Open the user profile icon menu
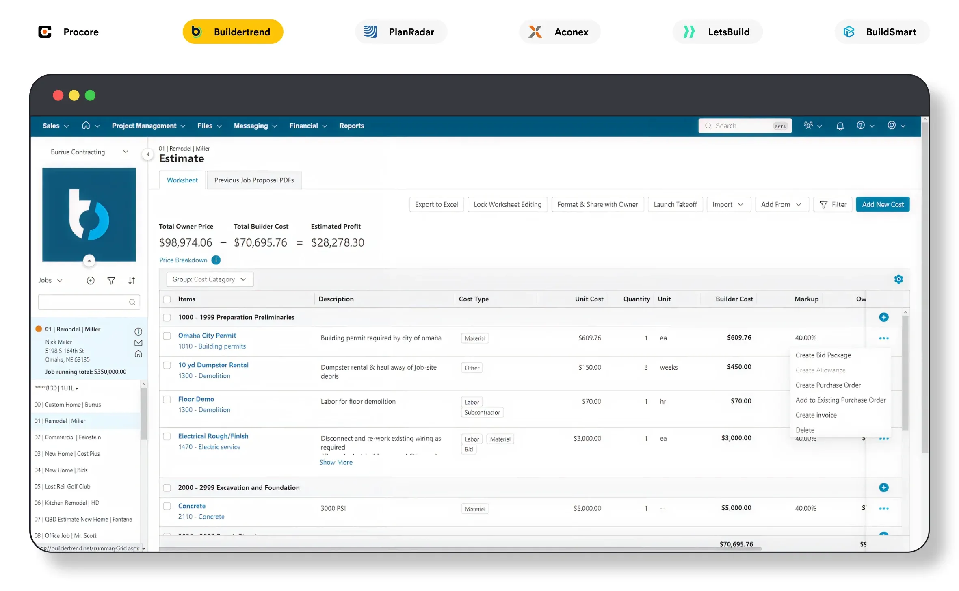959x591 pixels. (x=896, y=126)
